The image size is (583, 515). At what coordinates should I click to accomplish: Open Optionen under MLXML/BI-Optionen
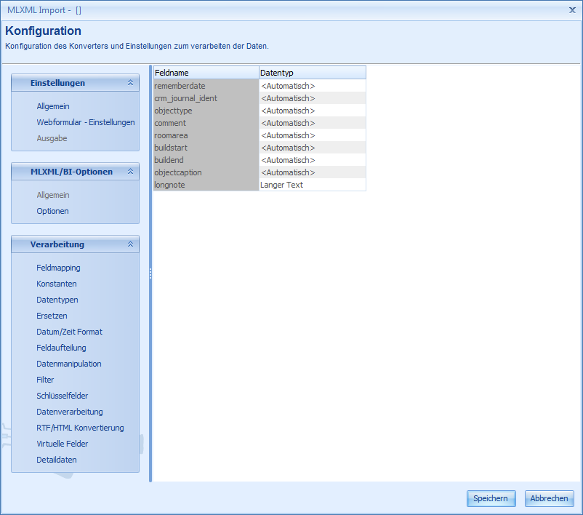click(x=57, y=211)
